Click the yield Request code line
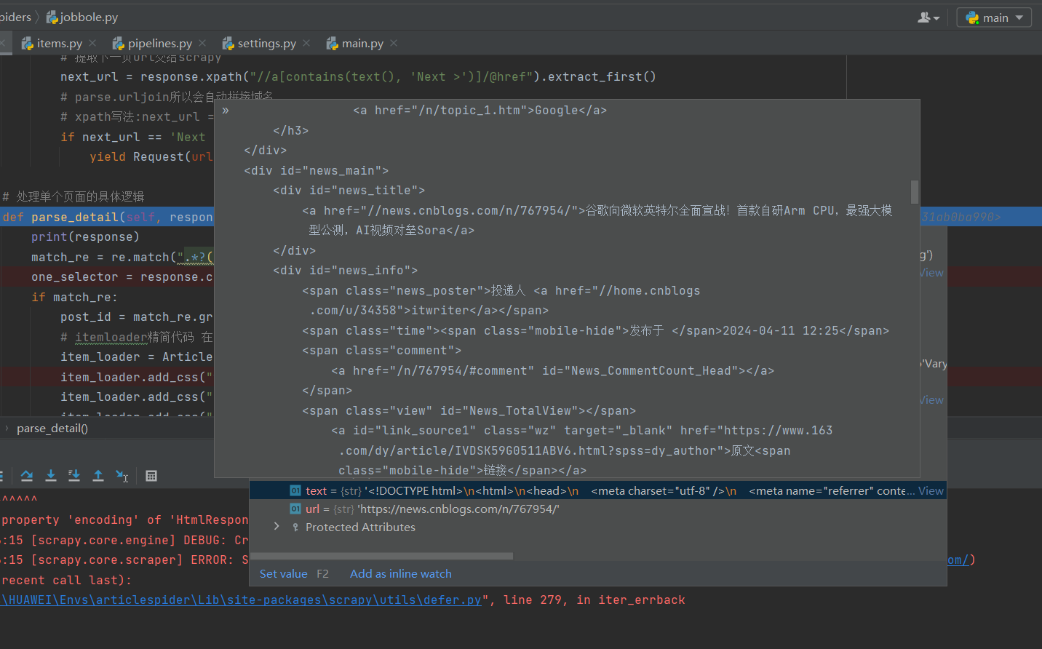The image size is (1042, 649). coord(151,157)
